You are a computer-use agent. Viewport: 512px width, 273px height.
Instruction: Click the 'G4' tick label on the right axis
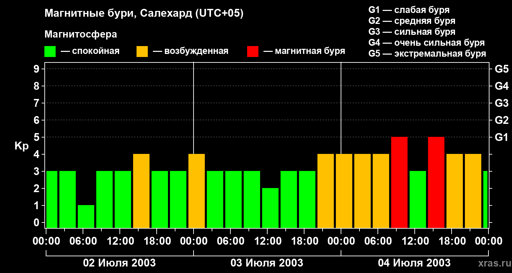click(x=502, y=86)
